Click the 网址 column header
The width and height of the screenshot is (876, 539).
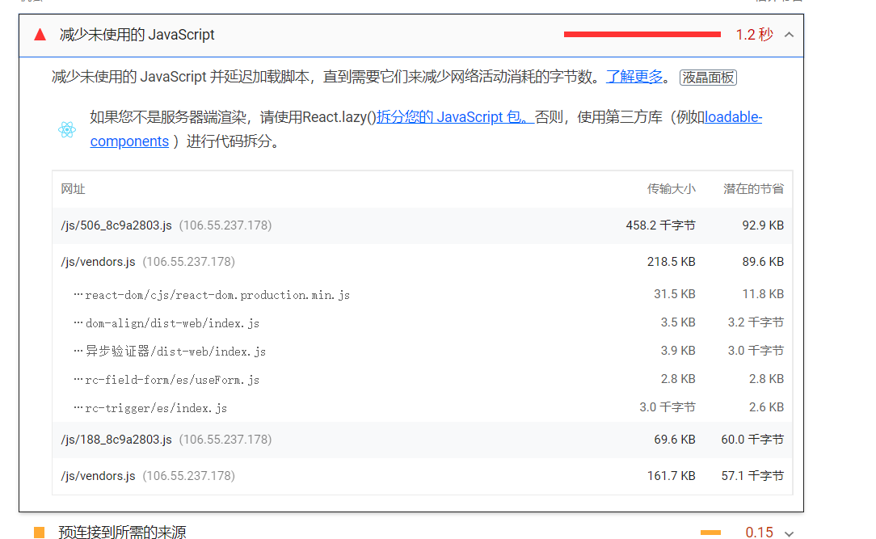(72, 188)
